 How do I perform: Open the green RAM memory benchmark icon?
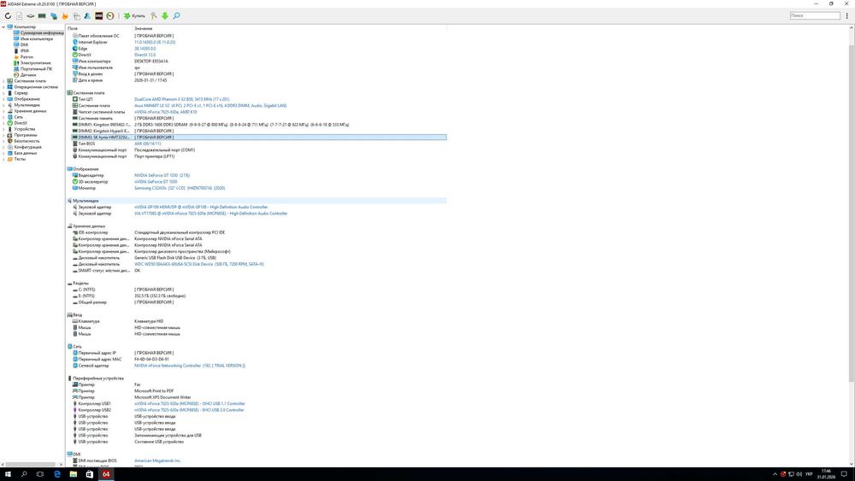coord(42,15)
